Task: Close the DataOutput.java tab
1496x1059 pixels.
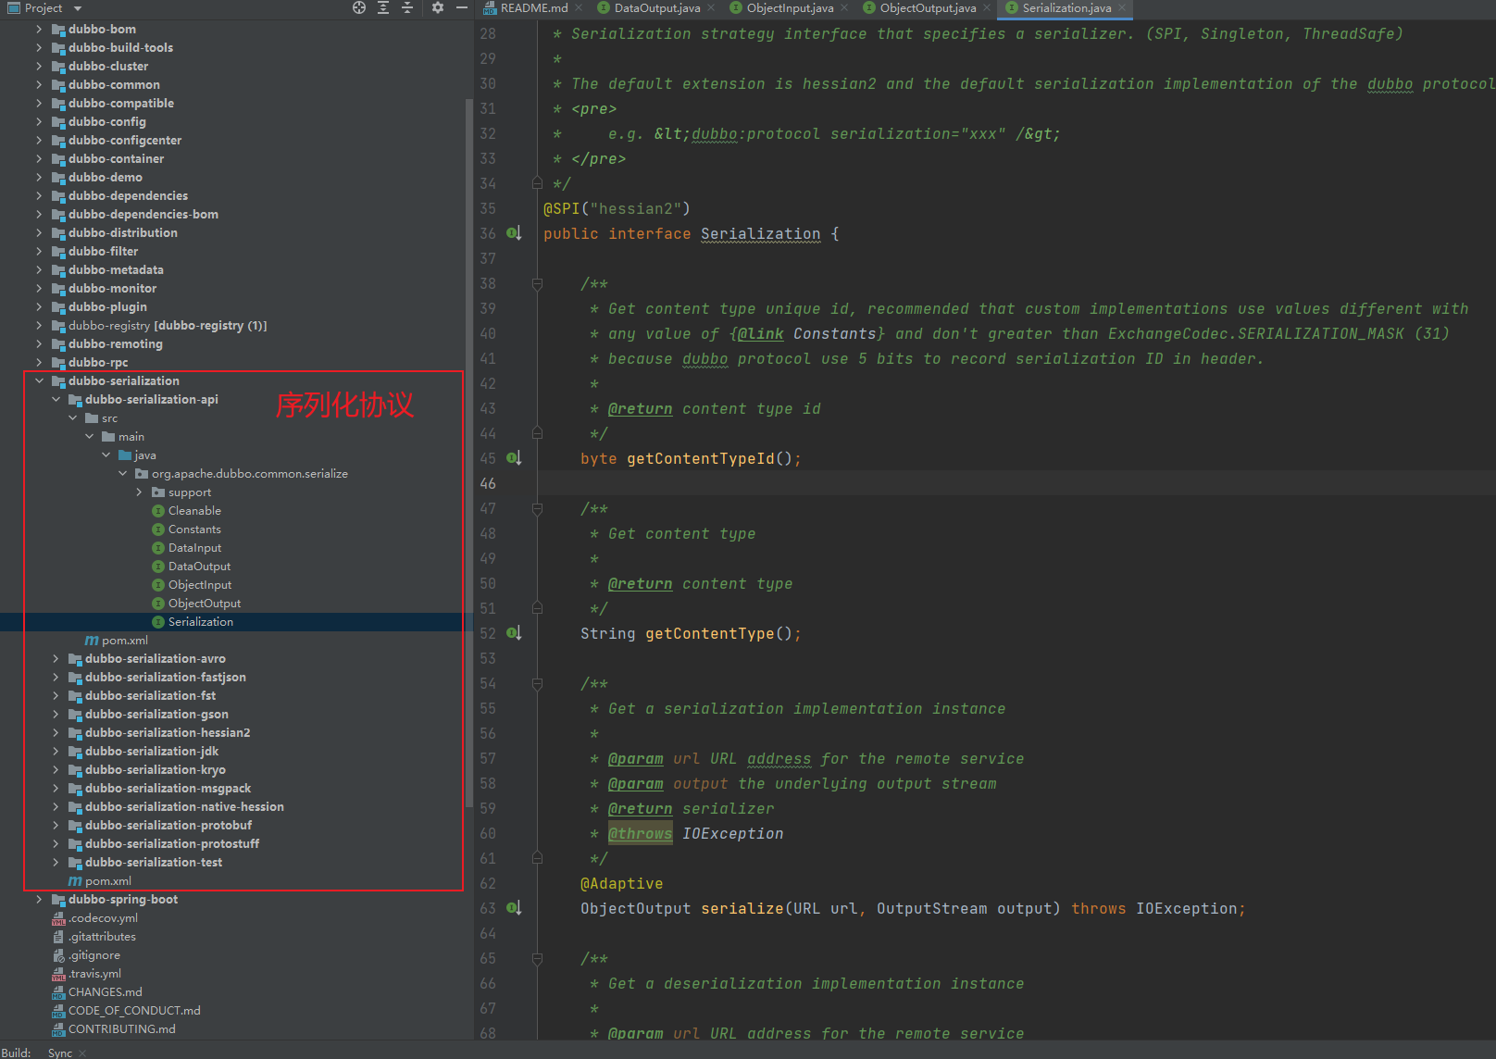Action: click(x=711, y=8)
